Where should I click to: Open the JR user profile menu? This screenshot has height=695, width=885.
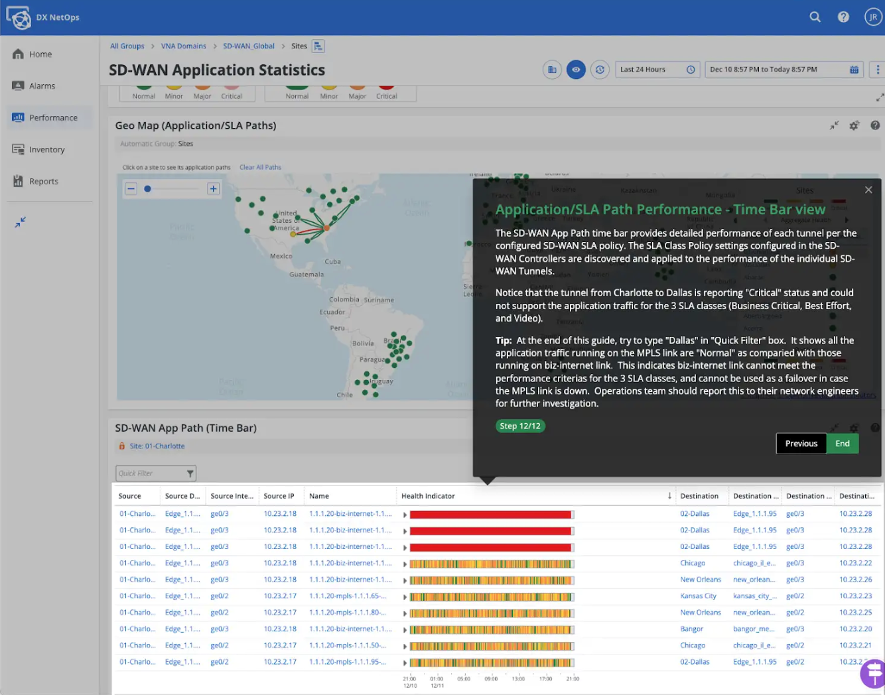873,17
